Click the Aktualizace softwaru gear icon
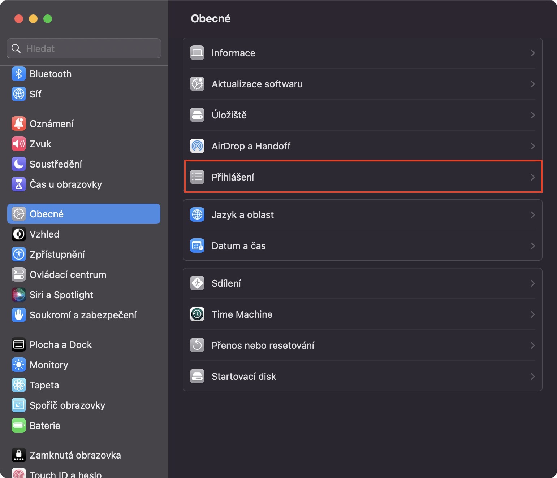 [x=197, y=84]
